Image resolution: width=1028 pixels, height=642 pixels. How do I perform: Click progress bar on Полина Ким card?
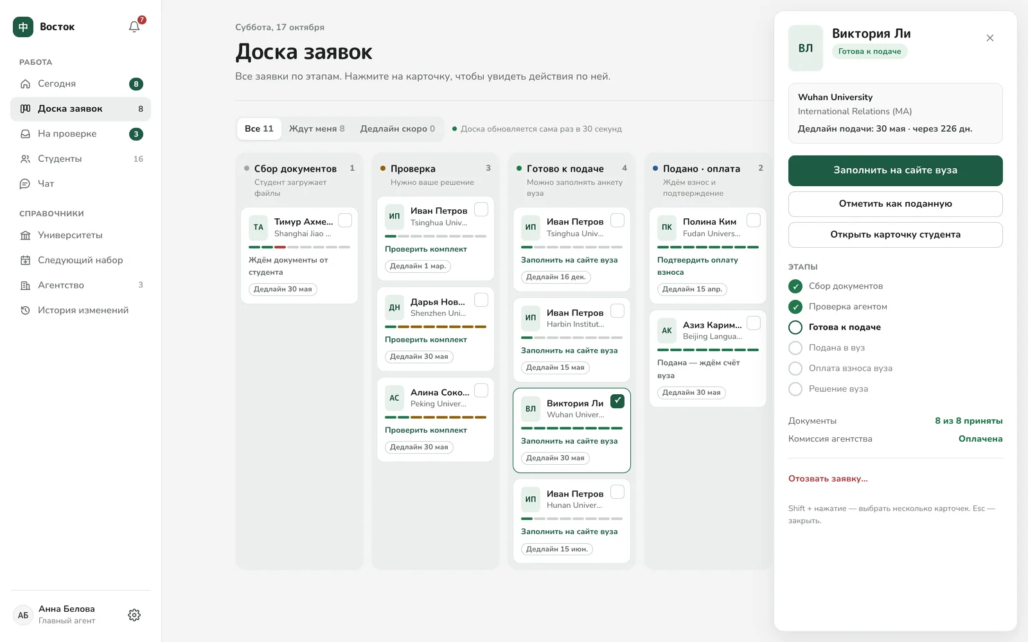[x=708, y=247]
